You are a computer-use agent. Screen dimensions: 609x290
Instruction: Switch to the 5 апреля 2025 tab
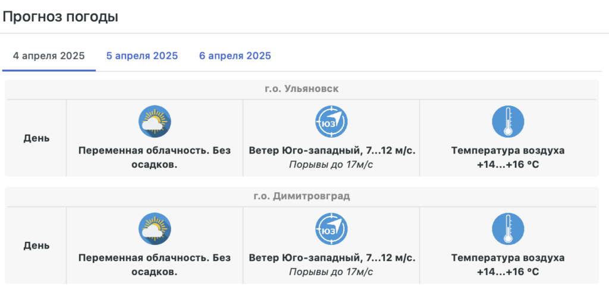tap(142, 56)
